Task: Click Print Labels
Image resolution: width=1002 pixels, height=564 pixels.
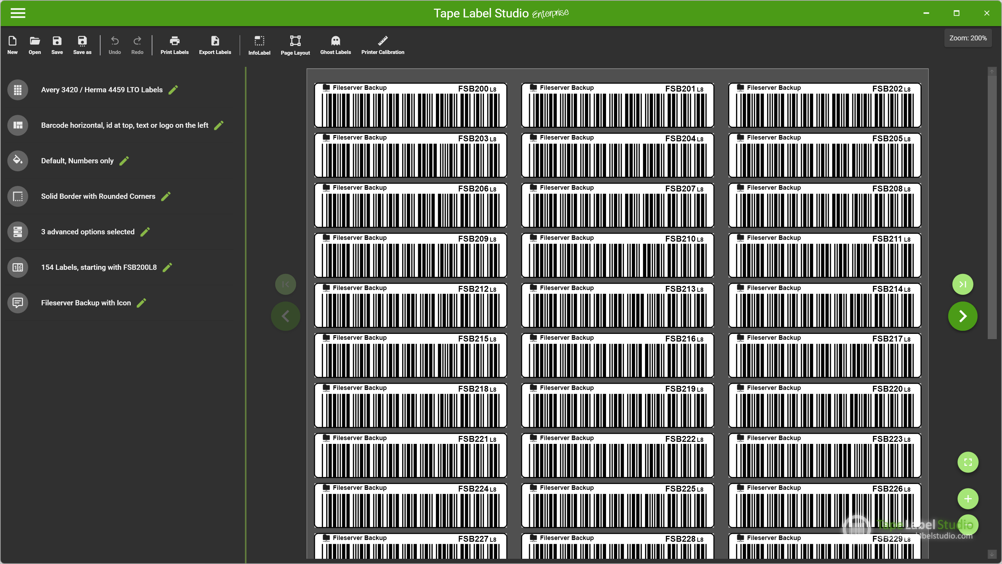Action: click(174, 45)
